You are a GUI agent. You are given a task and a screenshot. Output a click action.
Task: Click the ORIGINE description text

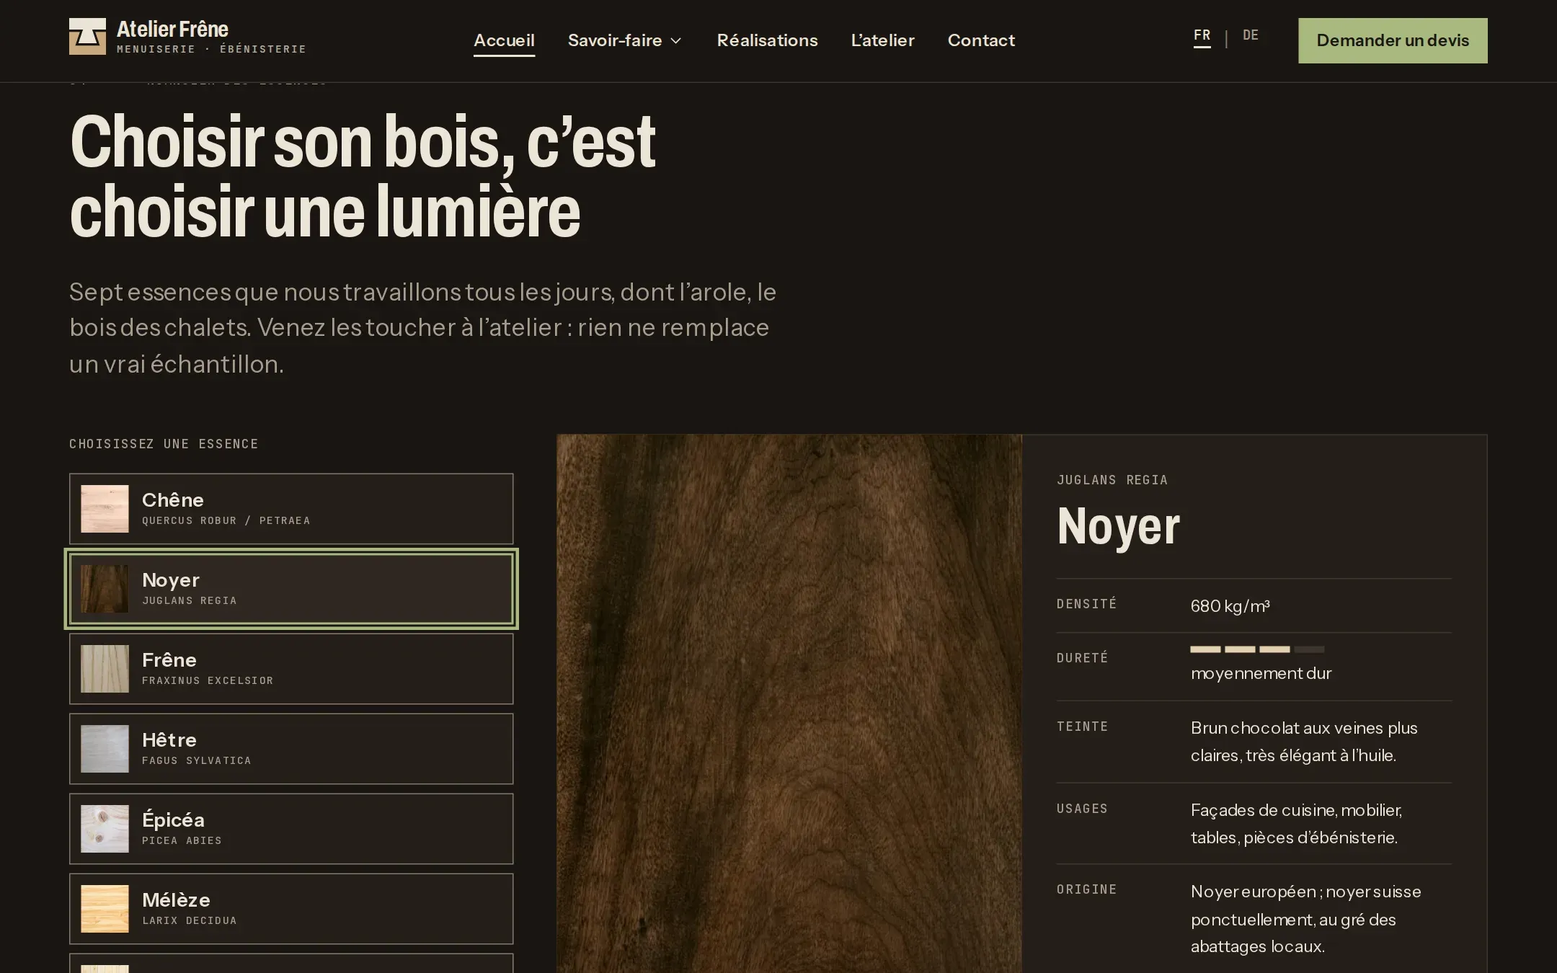tap(1306, 919)
